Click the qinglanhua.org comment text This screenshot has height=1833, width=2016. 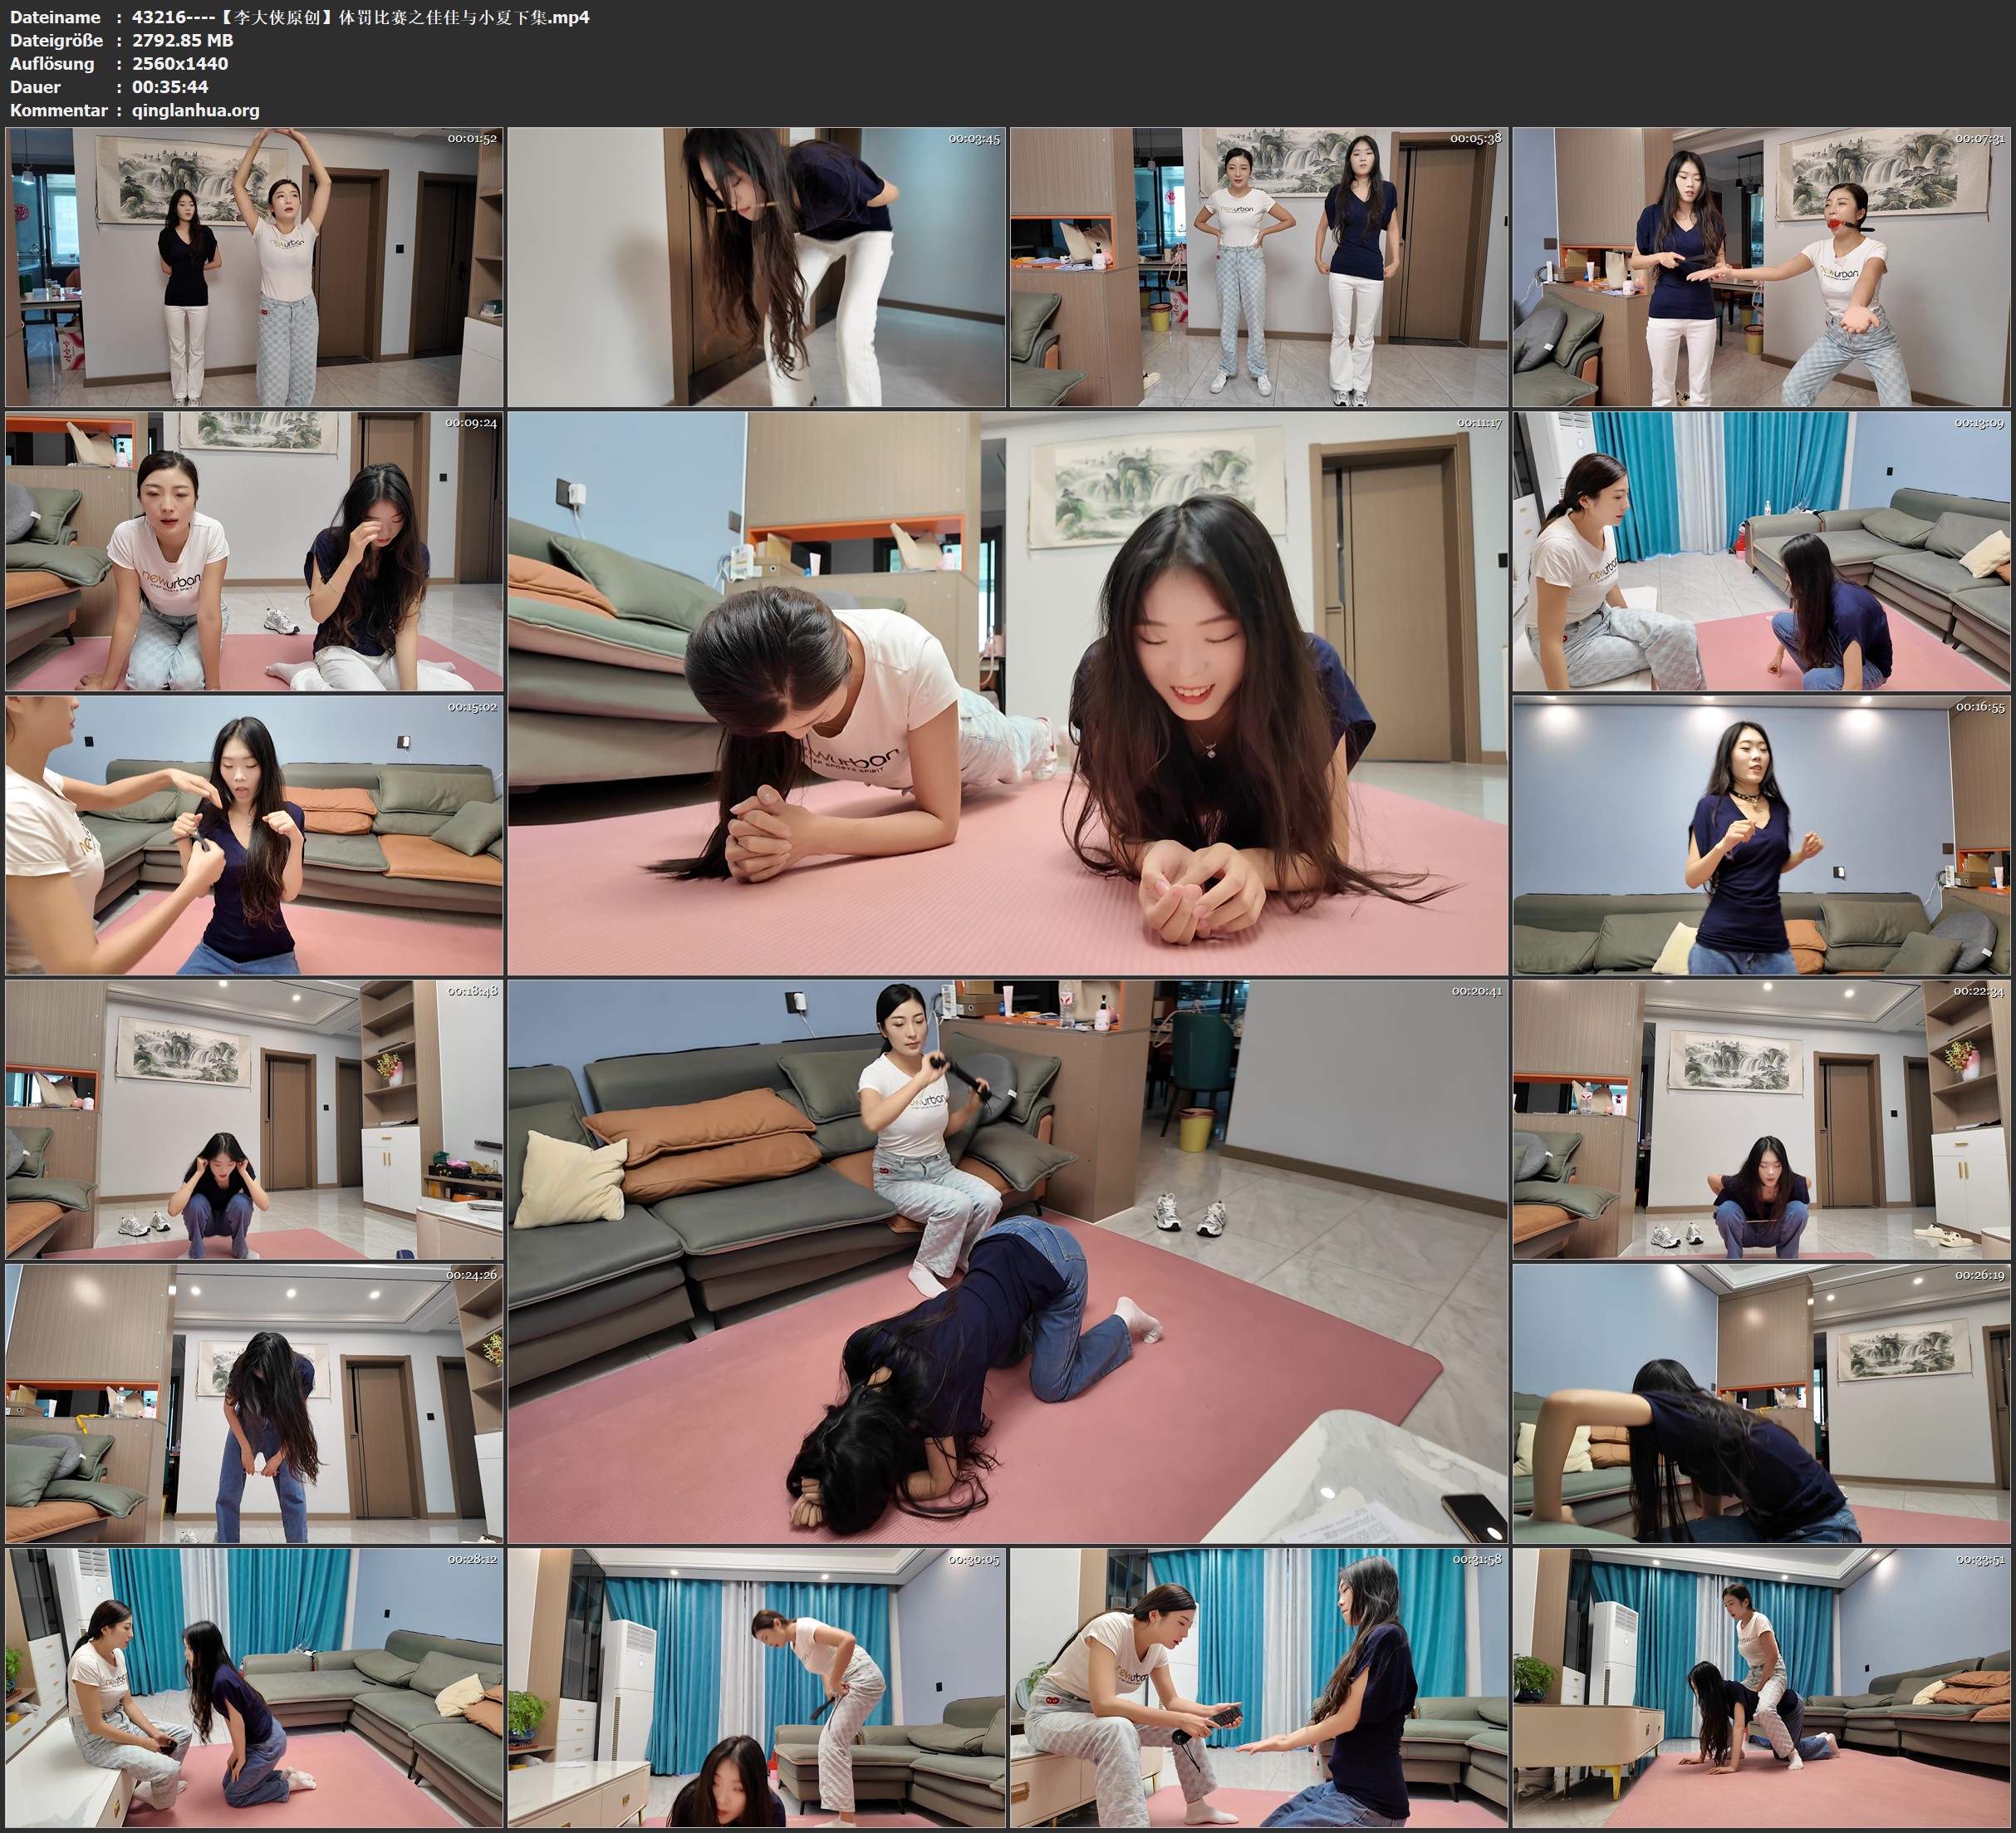[x=195, y=110]
